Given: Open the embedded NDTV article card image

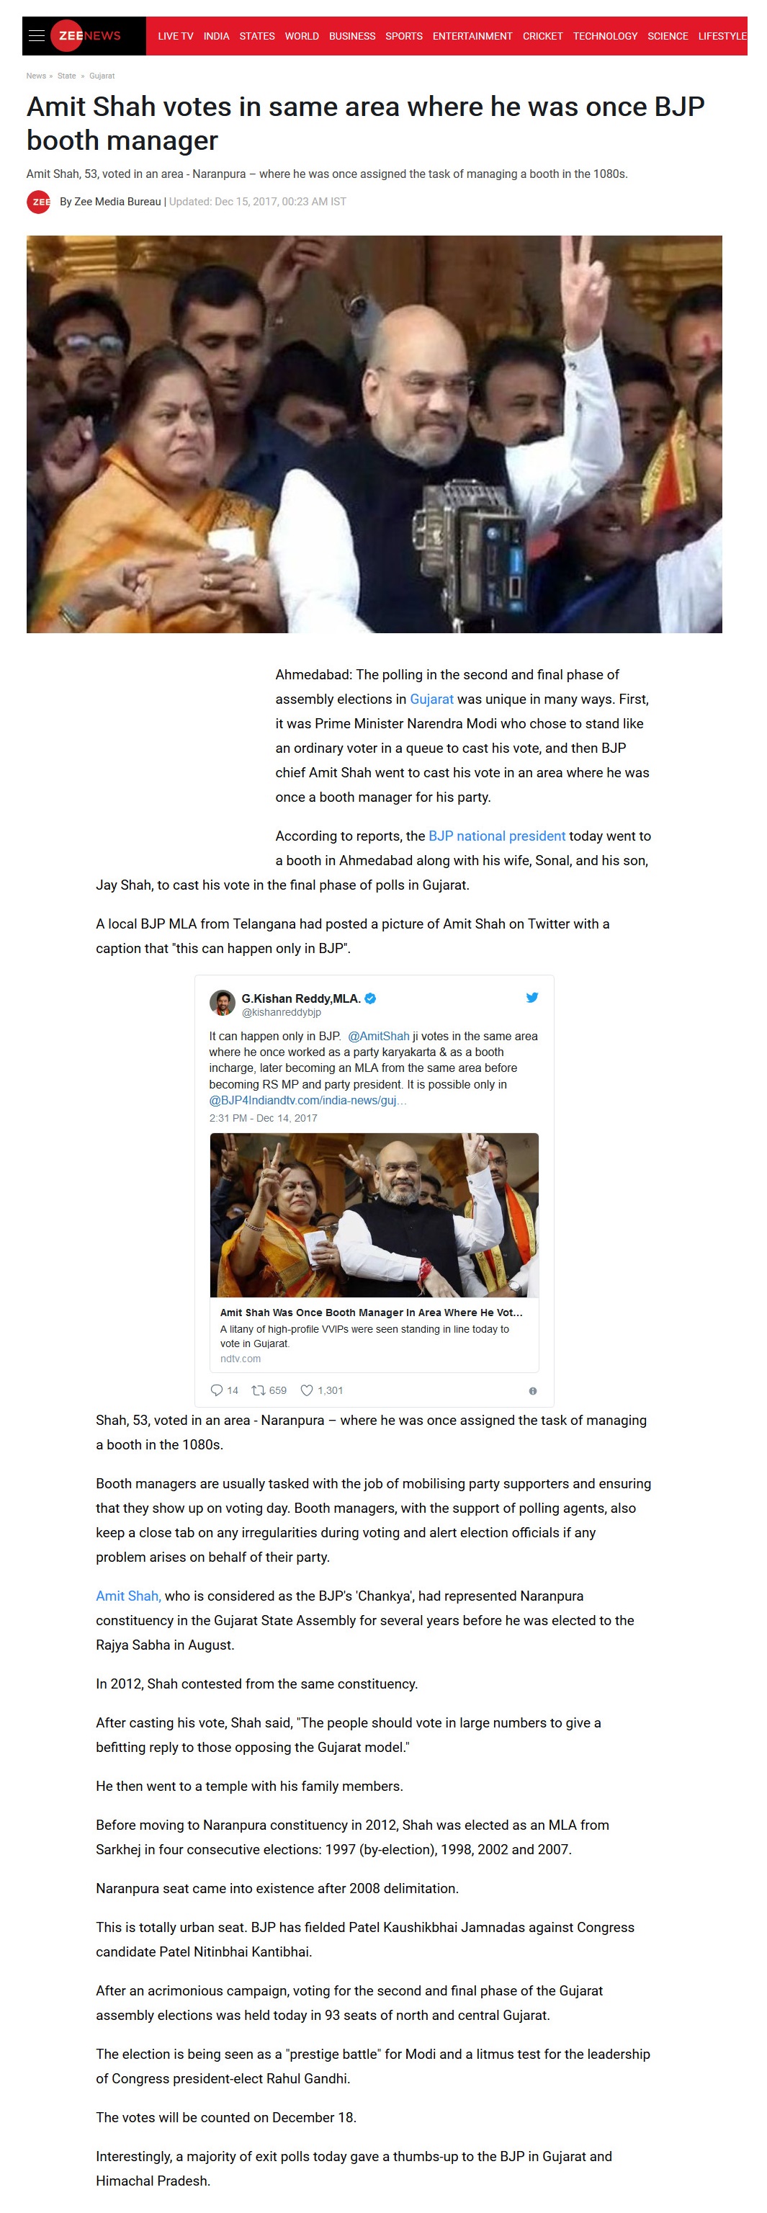Looking at the screenshot, I should (374, 1215).
